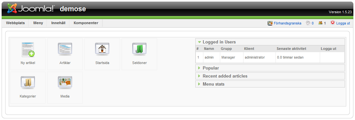Open the Innehåll menu
The image size is (355, 120).
[58, 23]
